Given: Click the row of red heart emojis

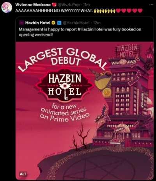Looking at the screenshot, I should pos(129,11).
